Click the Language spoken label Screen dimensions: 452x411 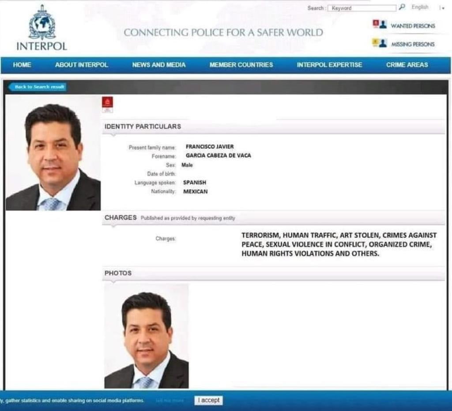155,183
